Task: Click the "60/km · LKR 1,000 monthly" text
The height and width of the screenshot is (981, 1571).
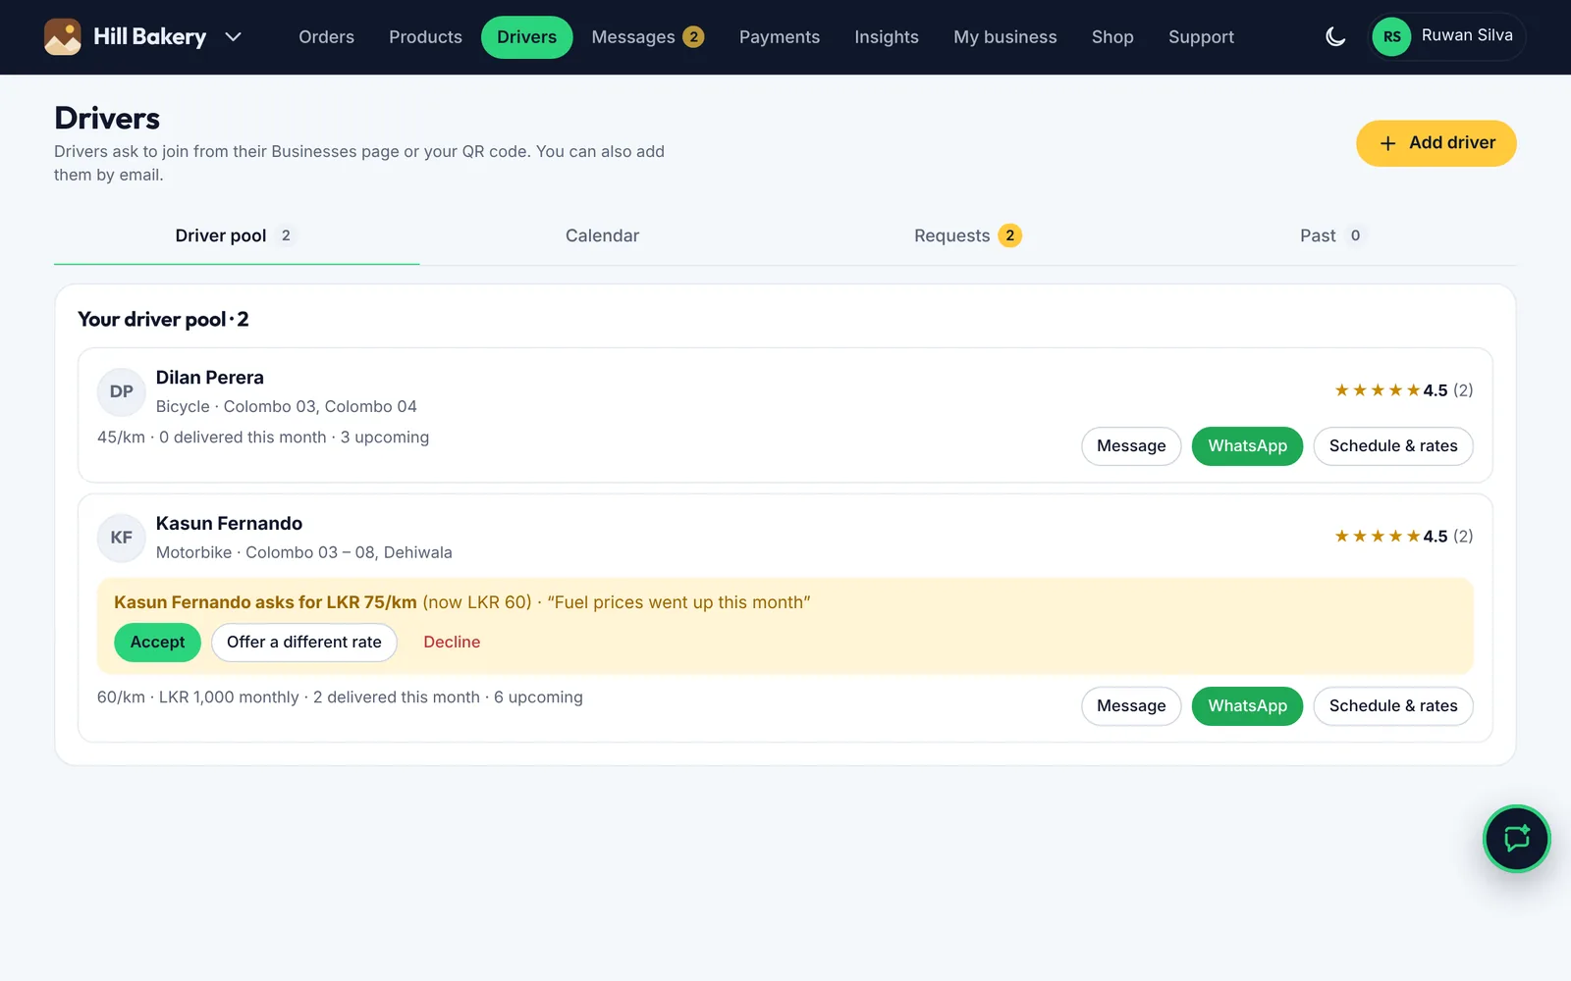Action: (x=198, y=697)
